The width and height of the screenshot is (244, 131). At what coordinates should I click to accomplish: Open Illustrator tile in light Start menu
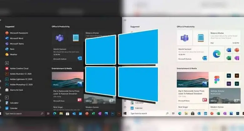(237, 76)
